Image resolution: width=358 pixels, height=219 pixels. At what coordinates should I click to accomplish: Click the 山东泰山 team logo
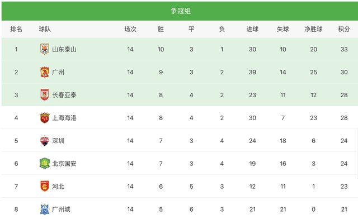click(45, 49)
